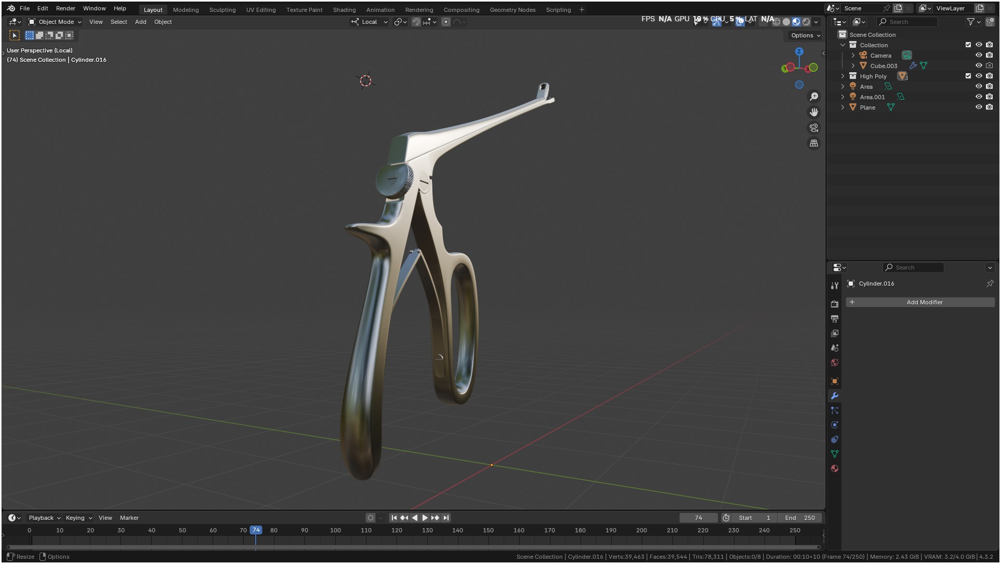Viewport: 1001px width, 564px height.
Task: Click the pan hand icon in viewport
Action: point(814,112)
